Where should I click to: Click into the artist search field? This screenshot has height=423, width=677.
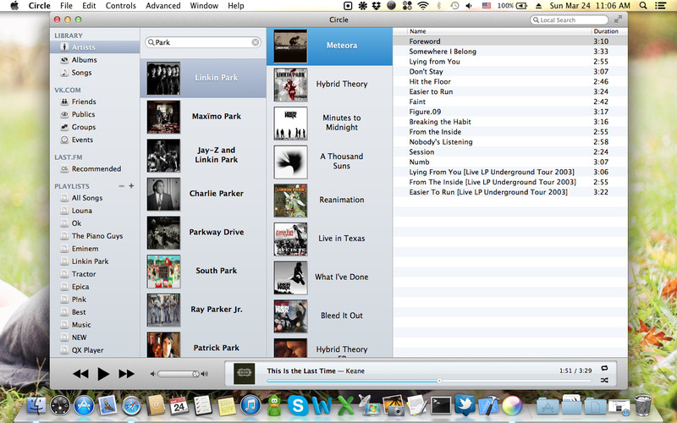(x=203, y=42)
